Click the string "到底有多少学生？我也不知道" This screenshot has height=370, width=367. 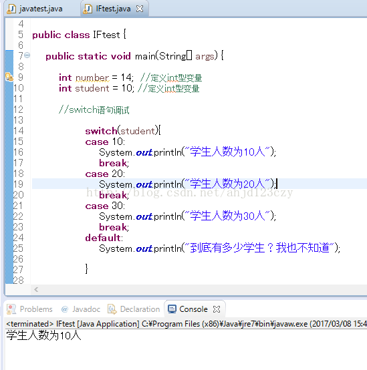tap(259, 248)
